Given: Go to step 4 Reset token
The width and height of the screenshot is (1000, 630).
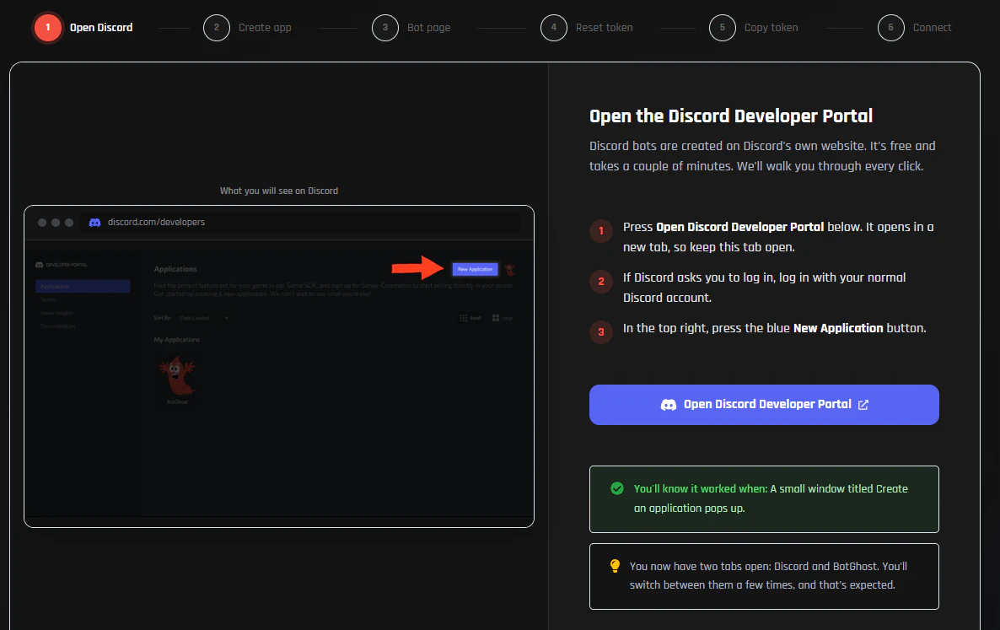Looking at the screenshot, I should pos(587,28).
